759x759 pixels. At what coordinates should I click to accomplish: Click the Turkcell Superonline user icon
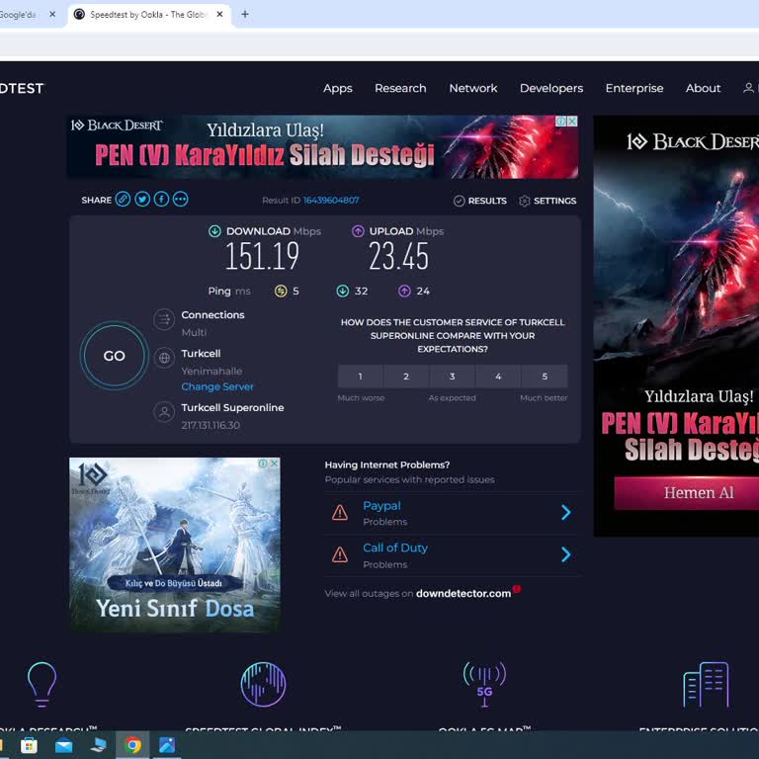click(164, 412)
